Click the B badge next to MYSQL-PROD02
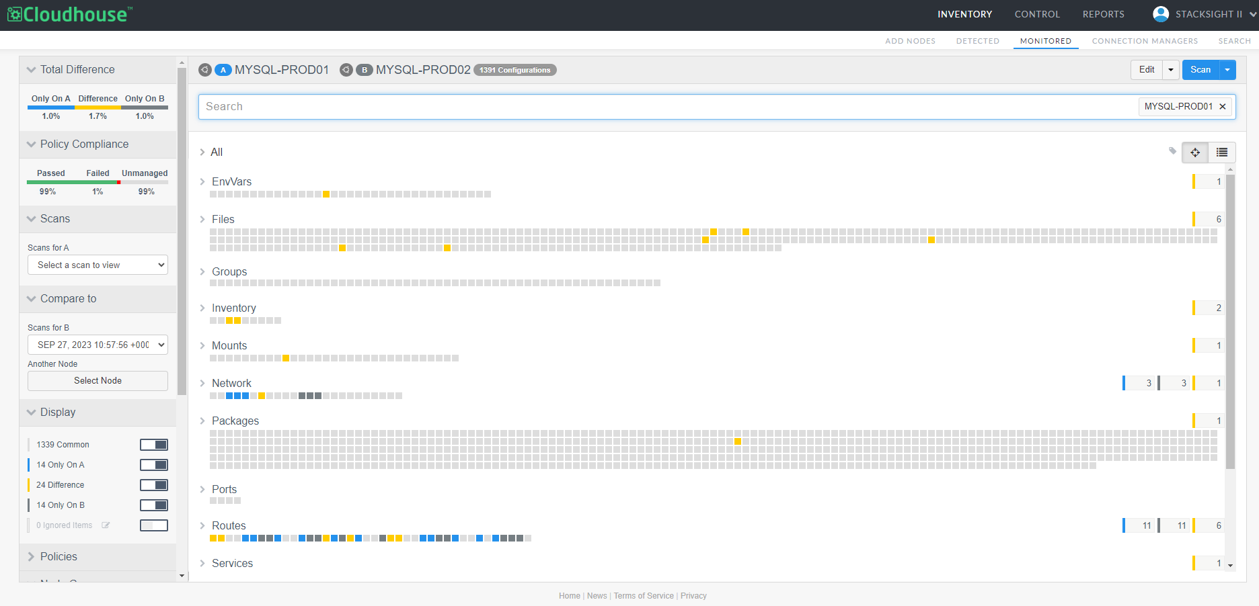The width and height of the screenshot is (1259, 606). 365,70
